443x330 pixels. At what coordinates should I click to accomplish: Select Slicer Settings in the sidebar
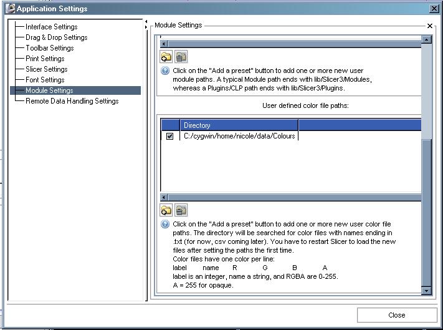coord(46,69)
